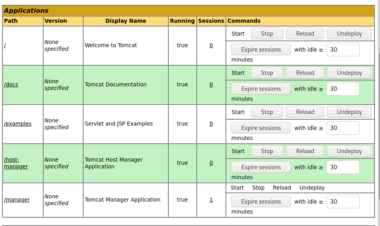The width and height of the screenshot is (380, 226).
Task: Click the 'Running' column header
Action: 182,21
